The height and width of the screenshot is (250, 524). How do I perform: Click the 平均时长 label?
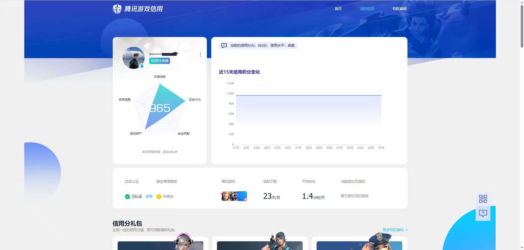309,181
